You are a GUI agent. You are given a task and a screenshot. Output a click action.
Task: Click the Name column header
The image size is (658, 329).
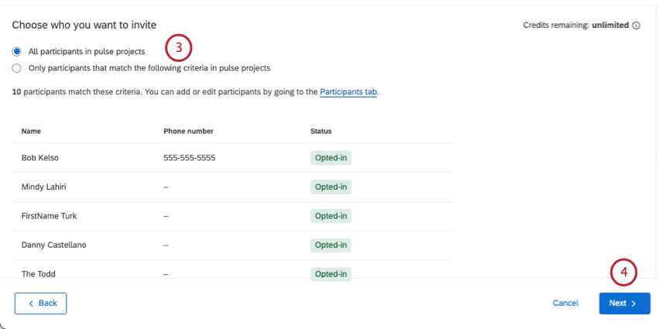[31, 132]
